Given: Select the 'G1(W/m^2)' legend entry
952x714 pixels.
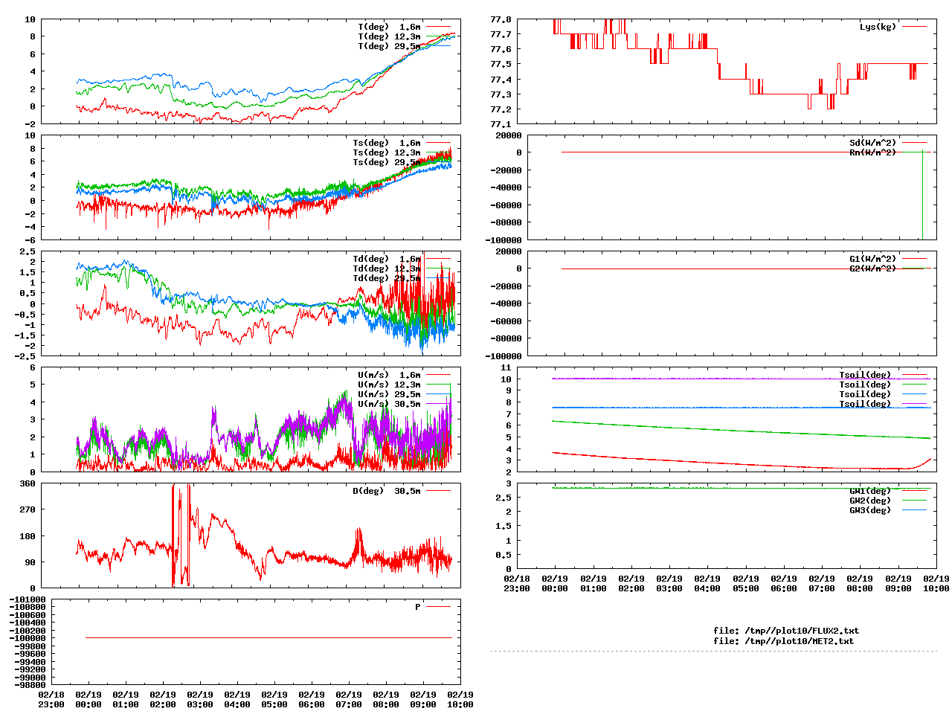Looking at the screenshot, I should pos(873,259).
